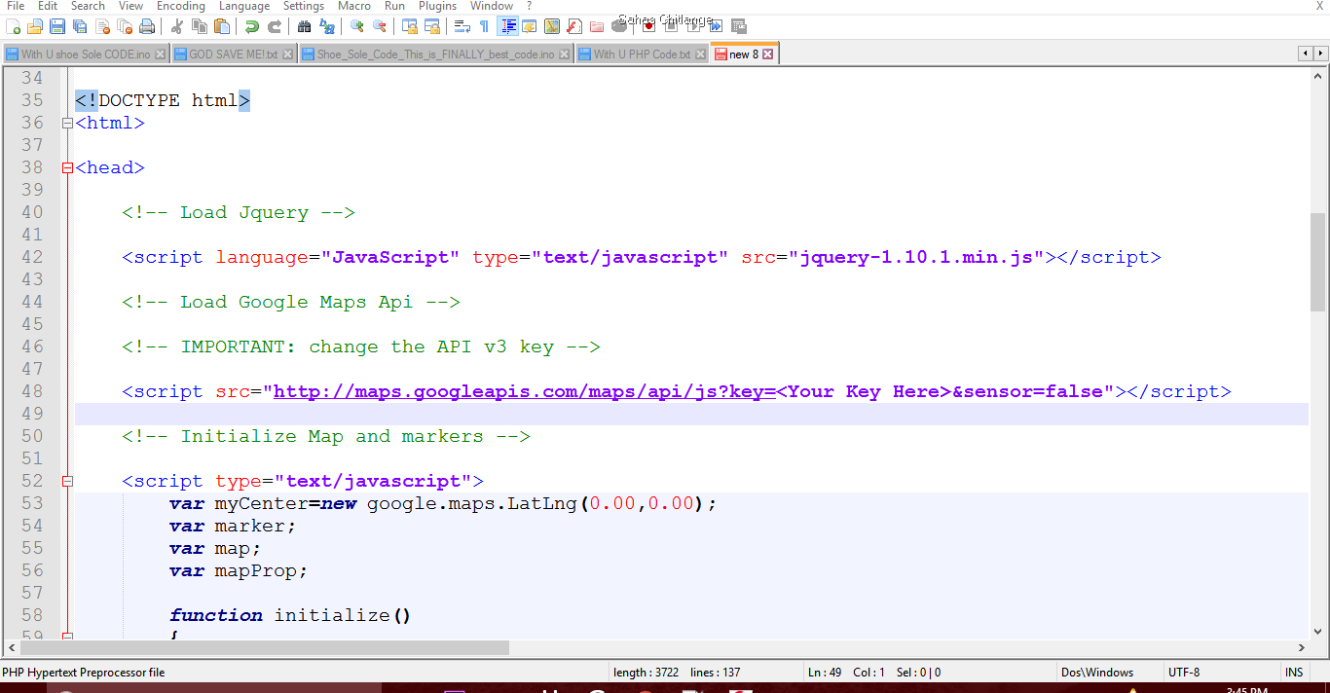This screenshot has height=693, width=1330.
Task: Switch to With U shoe Sole CODE.ino tab
Action: click(x=86, y=55)
